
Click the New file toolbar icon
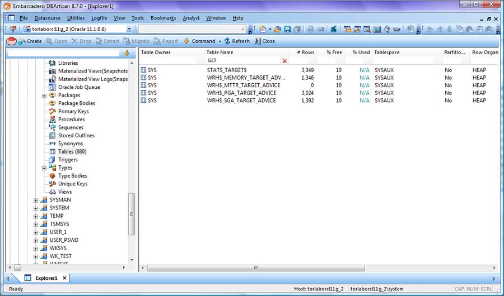click(x=263, y=29)
